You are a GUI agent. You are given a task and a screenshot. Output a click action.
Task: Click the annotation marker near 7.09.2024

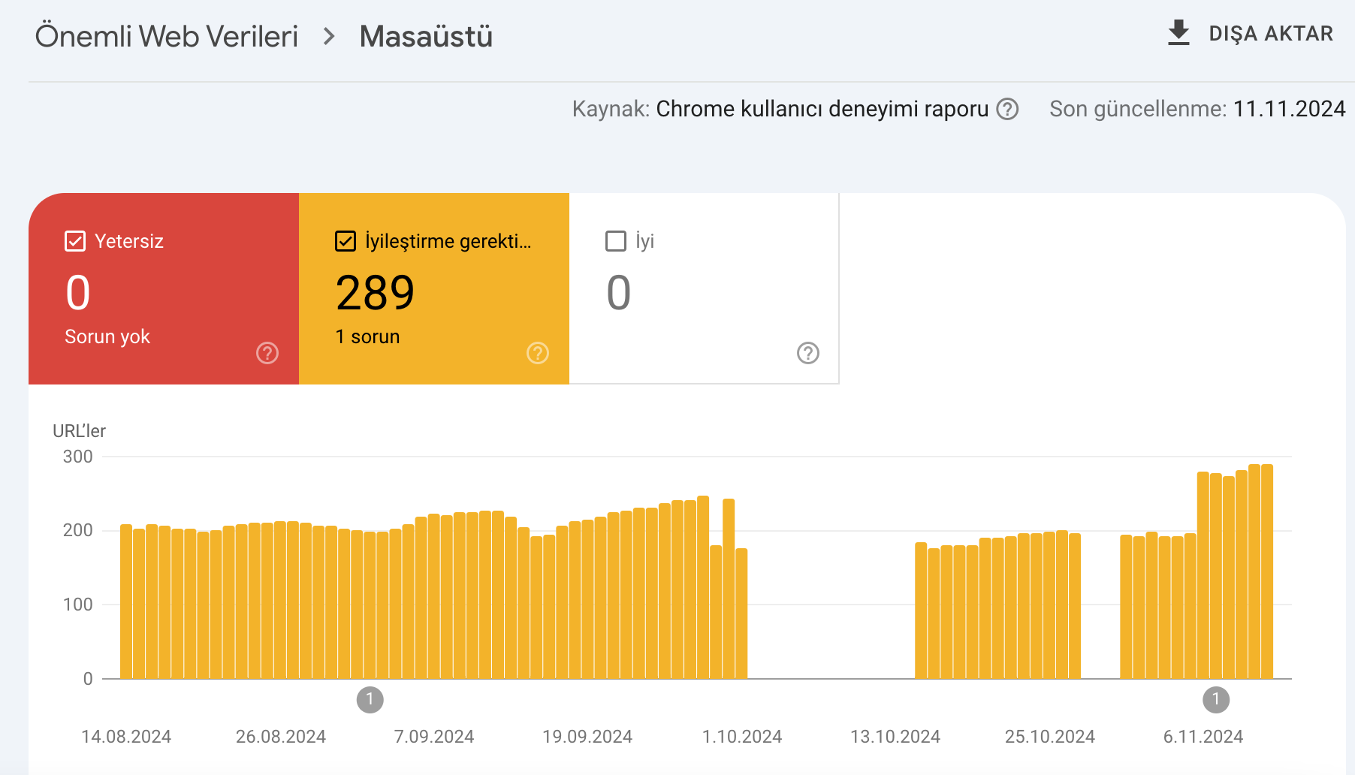tap(370, 699)
